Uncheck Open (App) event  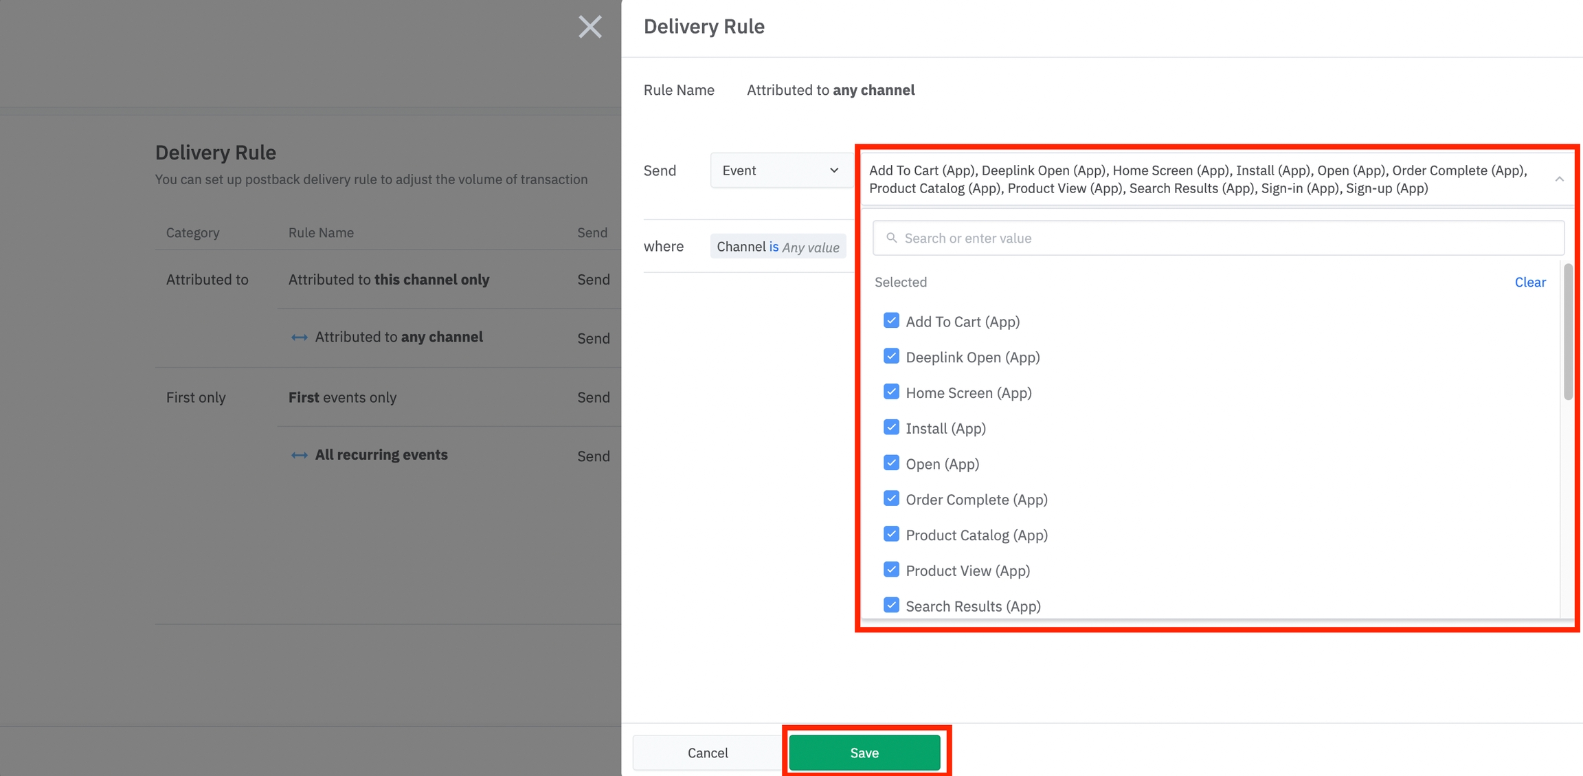(891, 463)
